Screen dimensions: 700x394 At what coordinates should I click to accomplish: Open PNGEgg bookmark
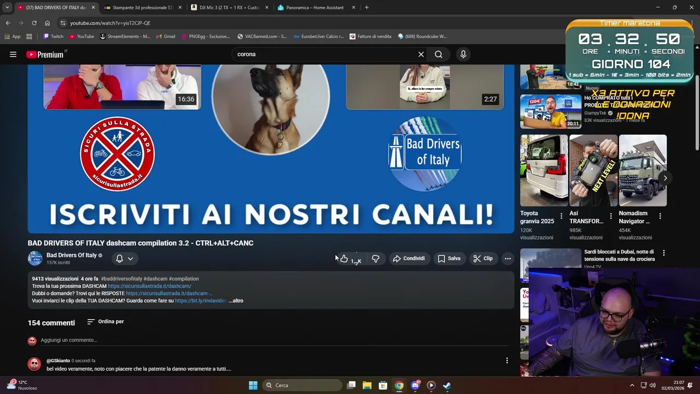coord(205,37)
